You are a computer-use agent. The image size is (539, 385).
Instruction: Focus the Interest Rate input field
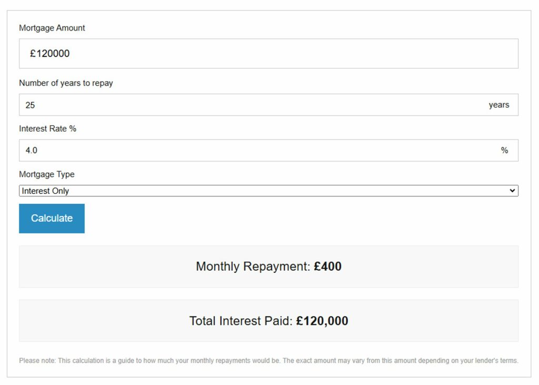click(x=253, y=150)
